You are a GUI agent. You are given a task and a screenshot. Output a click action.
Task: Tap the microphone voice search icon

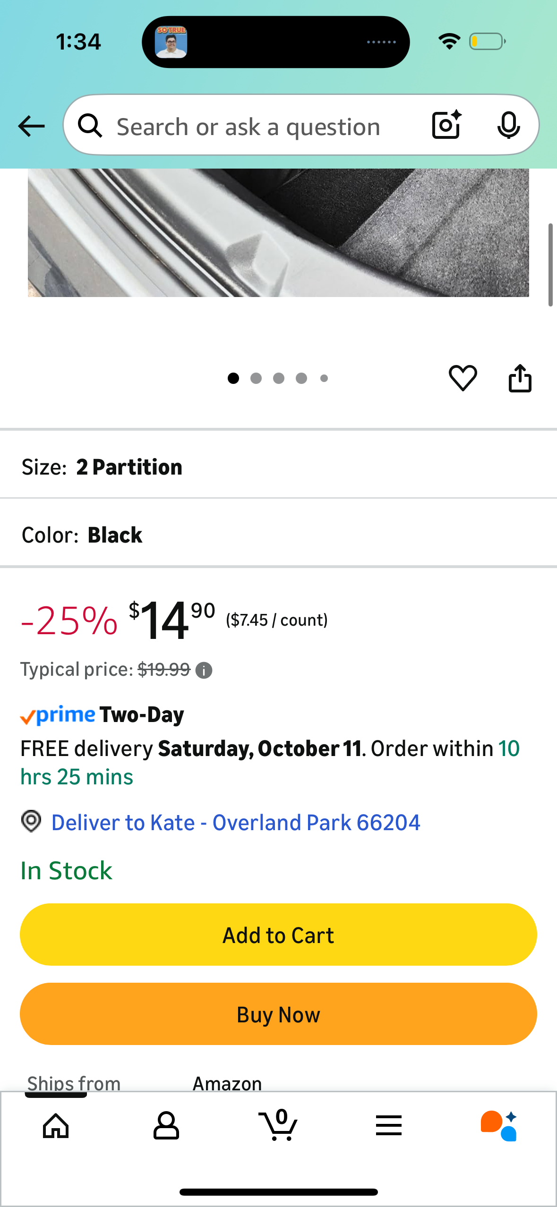click(508, 125)
